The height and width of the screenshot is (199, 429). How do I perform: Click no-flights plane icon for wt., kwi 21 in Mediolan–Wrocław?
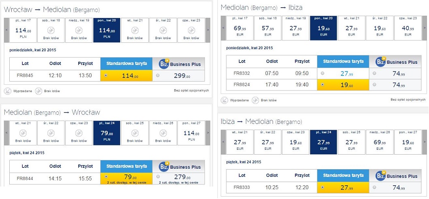[x=23, y=133]
